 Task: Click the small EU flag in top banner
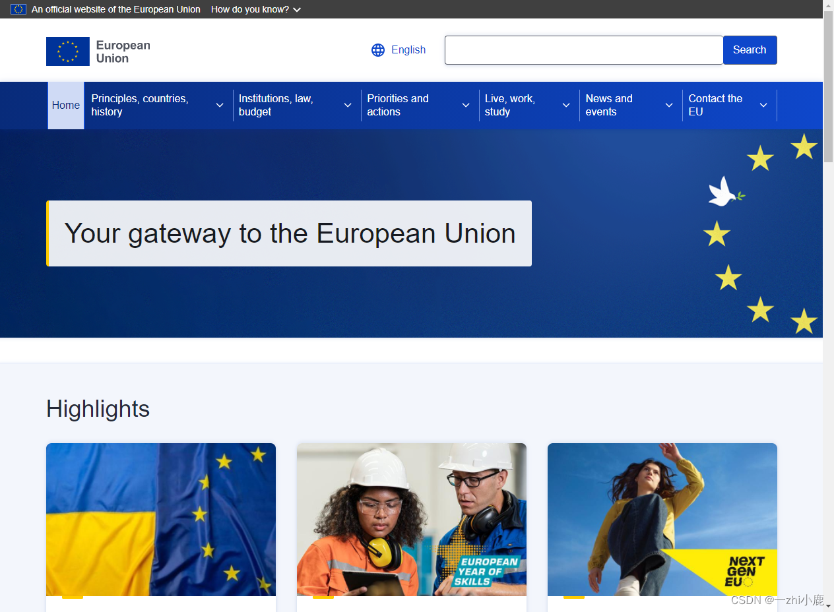click(18, 9)
